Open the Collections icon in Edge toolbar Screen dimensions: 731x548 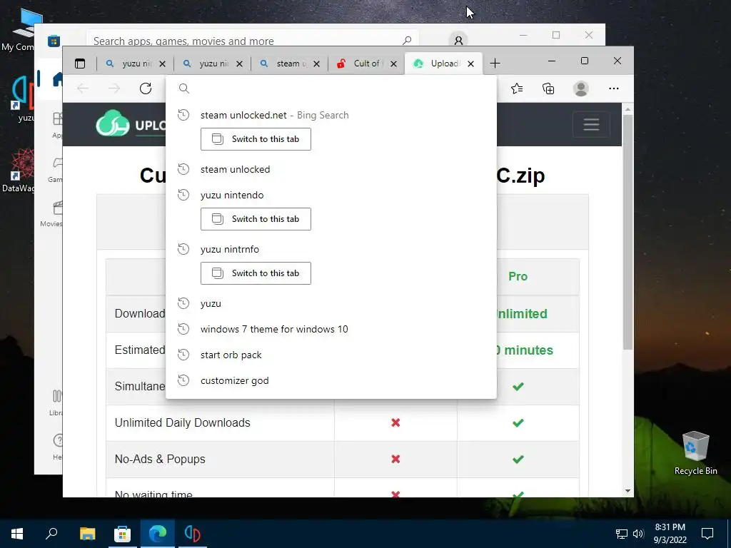click(548, 88)
